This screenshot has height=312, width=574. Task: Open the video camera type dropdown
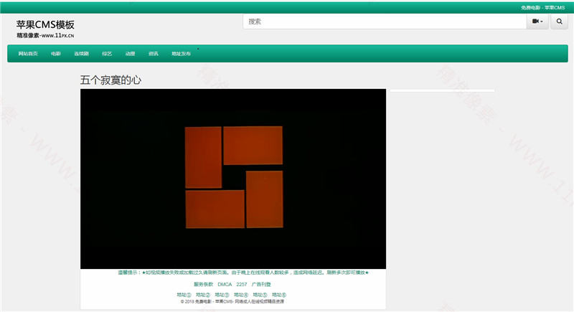[x=537, y=22]
